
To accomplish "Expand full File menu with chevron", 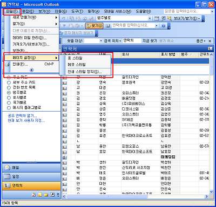I will click(x=31, y=70).
